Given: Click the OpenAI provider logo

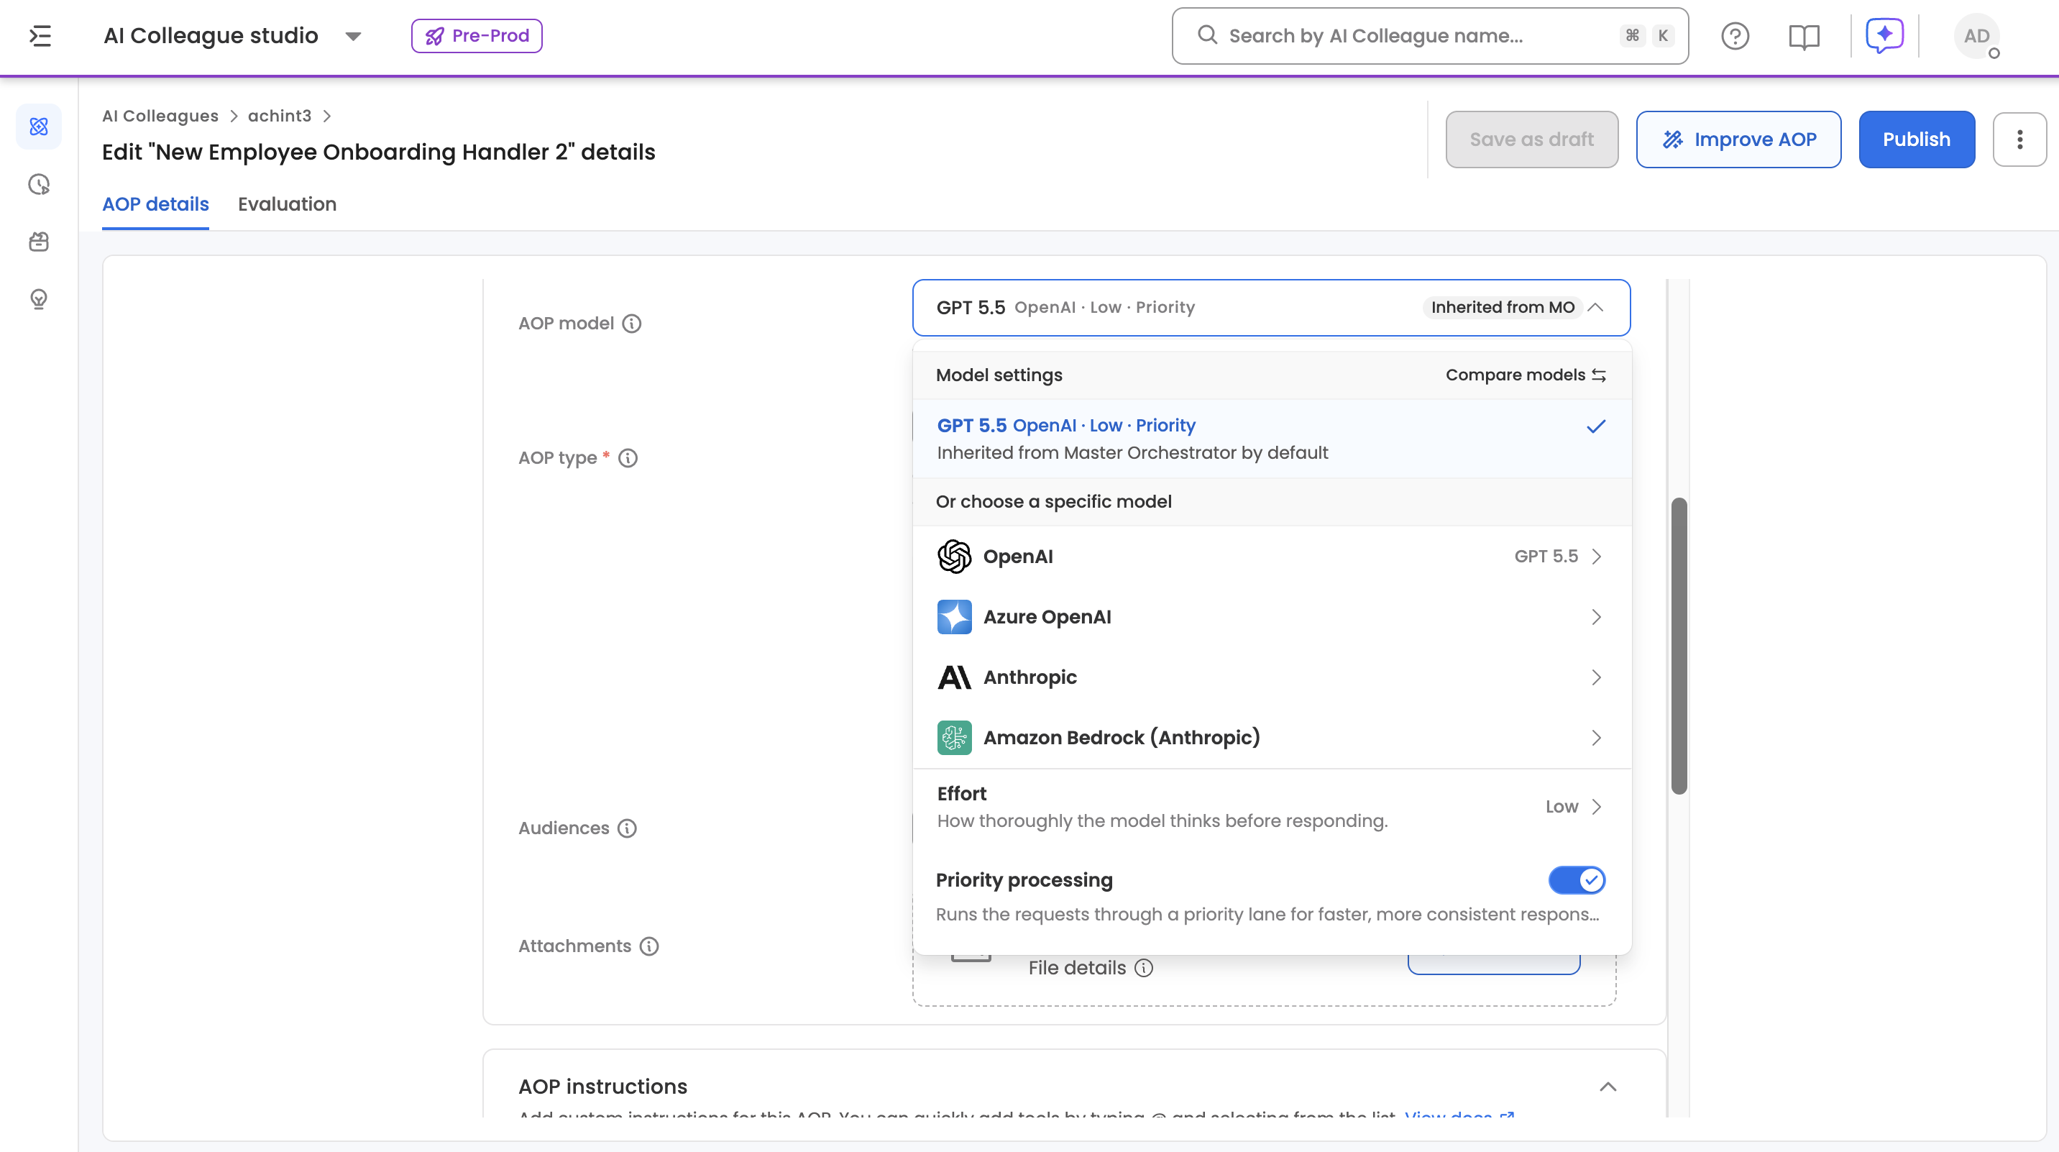Looking at the screenshot, I should point(953,557).
